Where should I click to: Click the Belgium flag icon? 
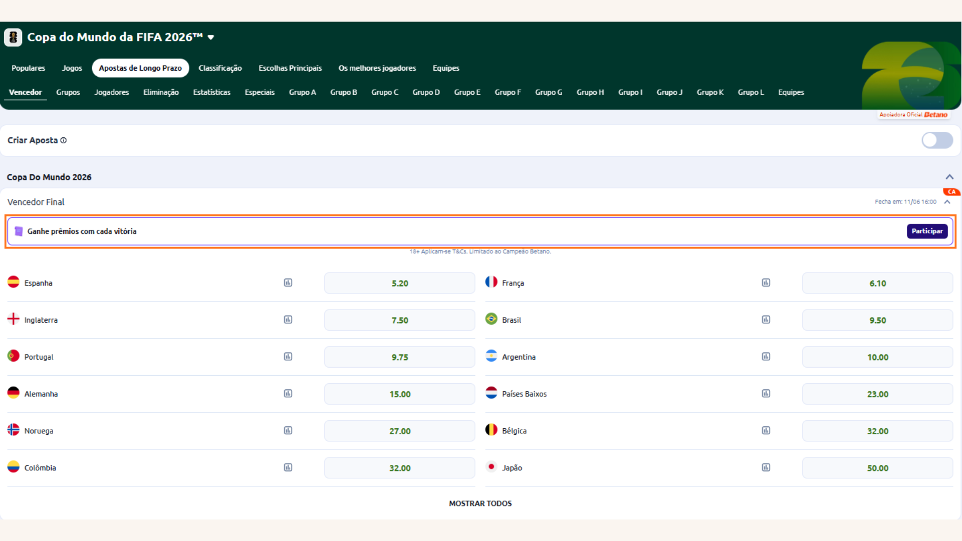tap(492, 430)
